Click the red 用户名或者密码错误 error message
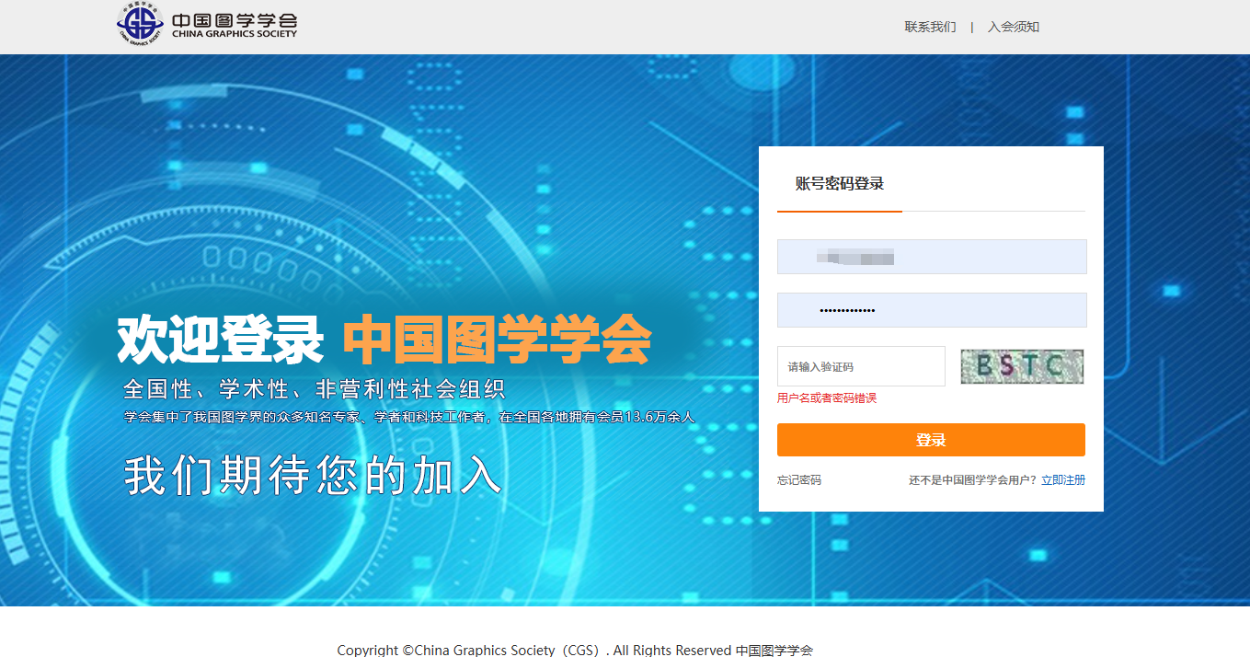 click(x=827, y=398)
